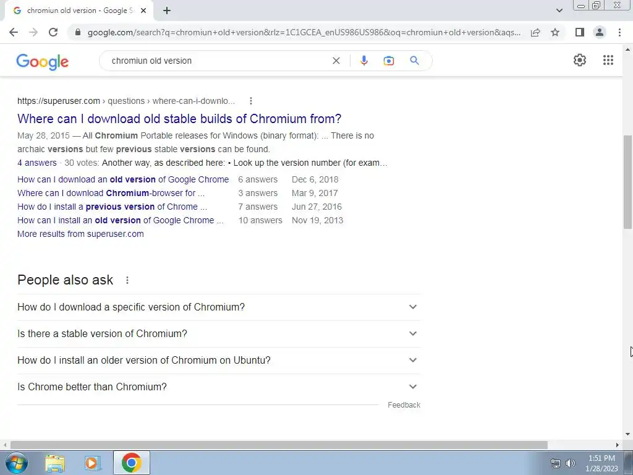The height and width of the screenshot is (475, 633).
Task: Open the tab search chevron in title bar
Action: [559, 11]
